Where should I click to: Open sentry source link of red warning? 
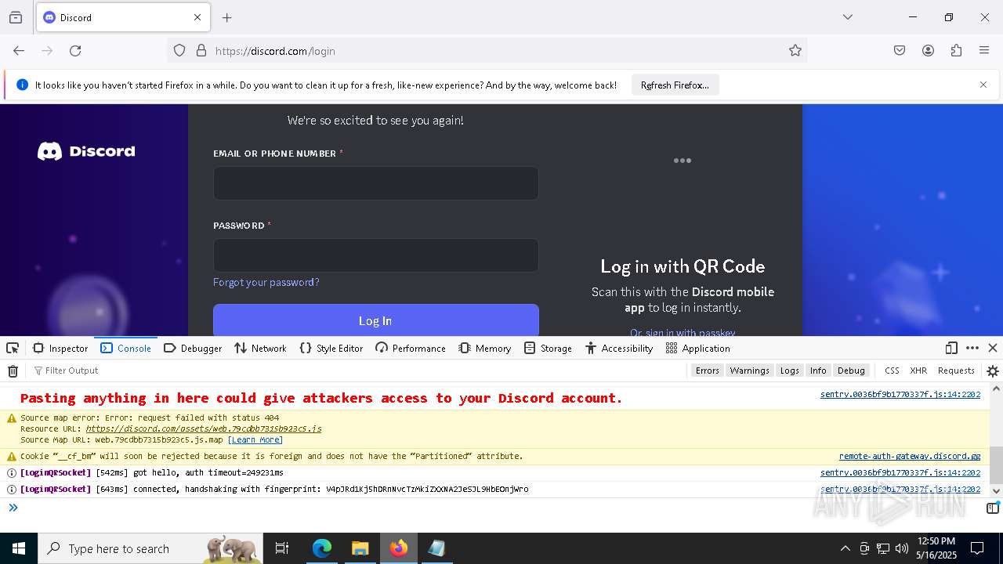tap(900, 395)
